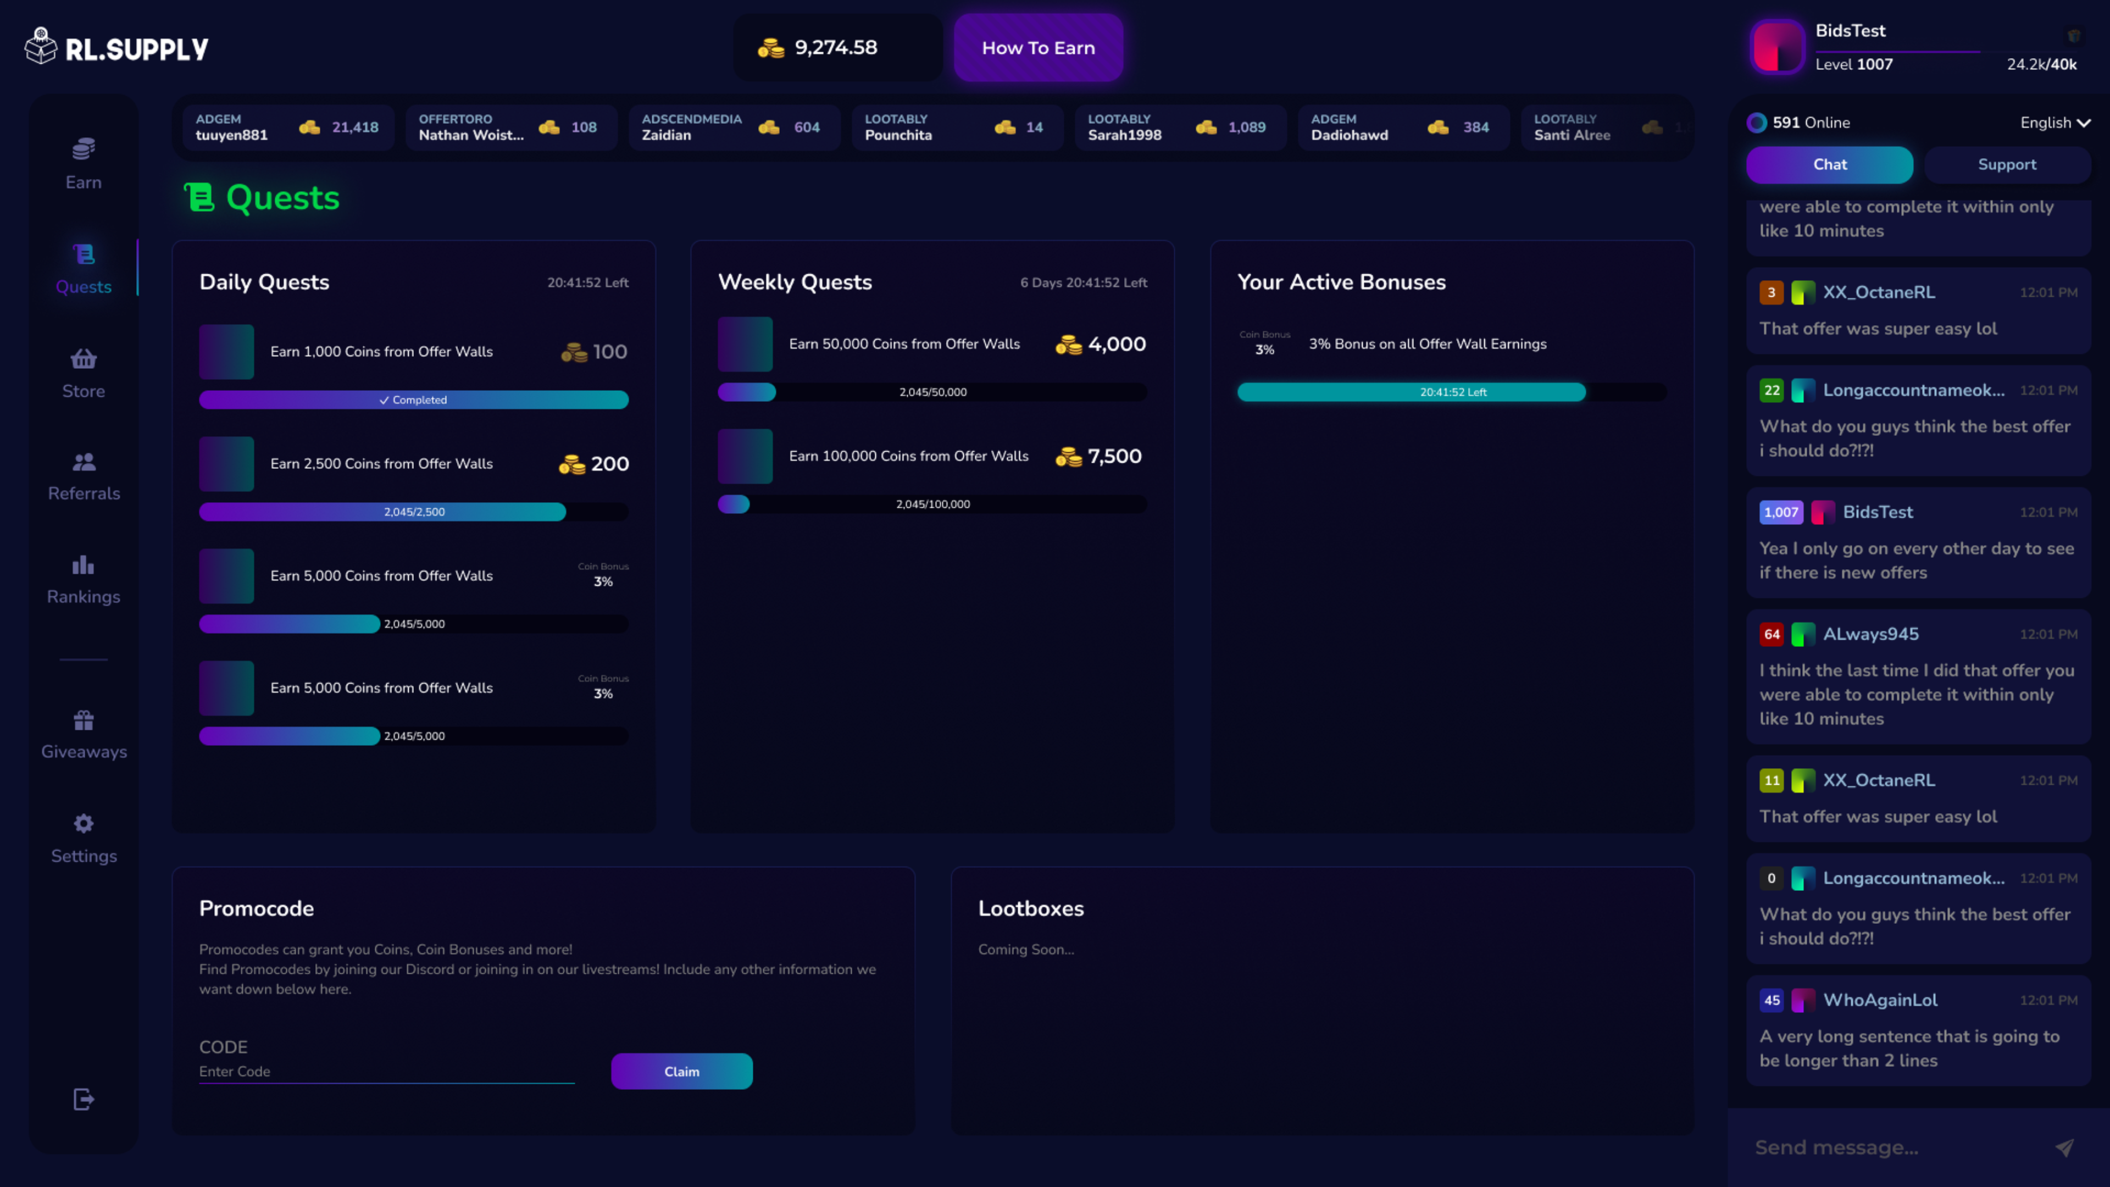Image resolution: width=2110 pixels, height=1187 pixels.
Task: Click the How To Earn button
Action: (1038, 47)
